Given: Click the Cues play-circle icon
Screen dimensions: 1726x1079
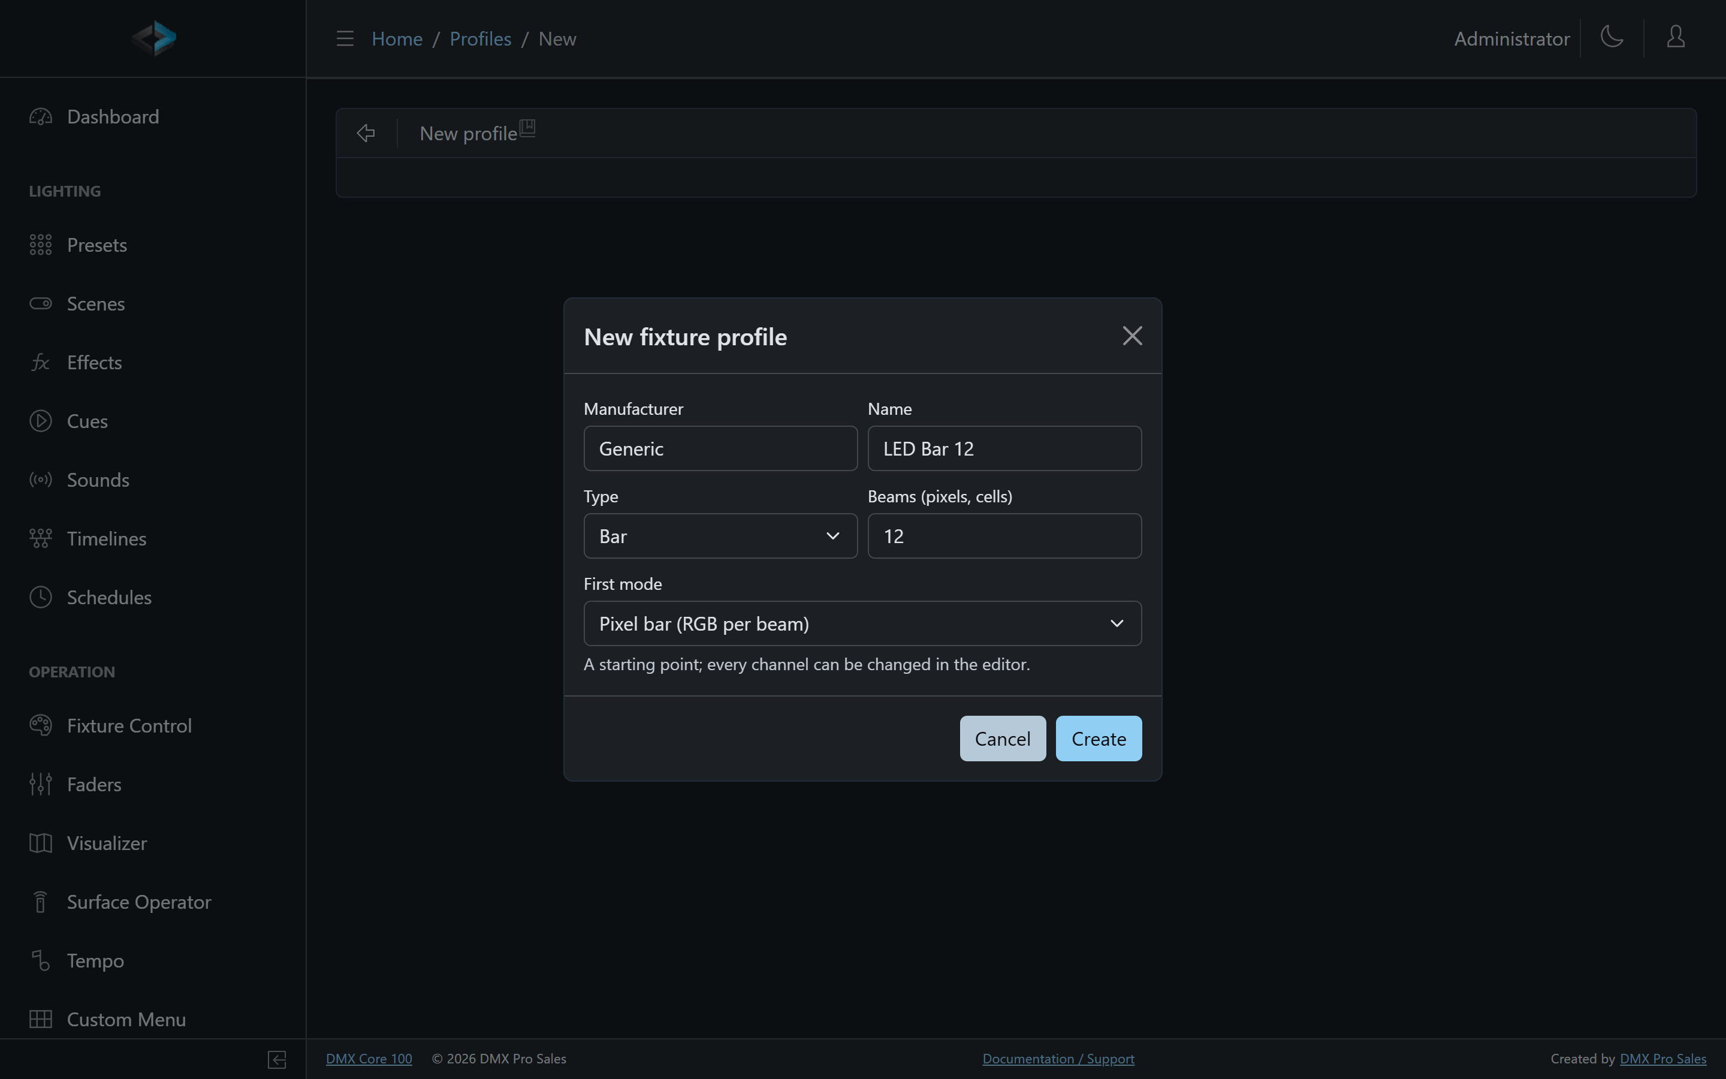Looking at the screenshot, I should [x=41, y=421].
